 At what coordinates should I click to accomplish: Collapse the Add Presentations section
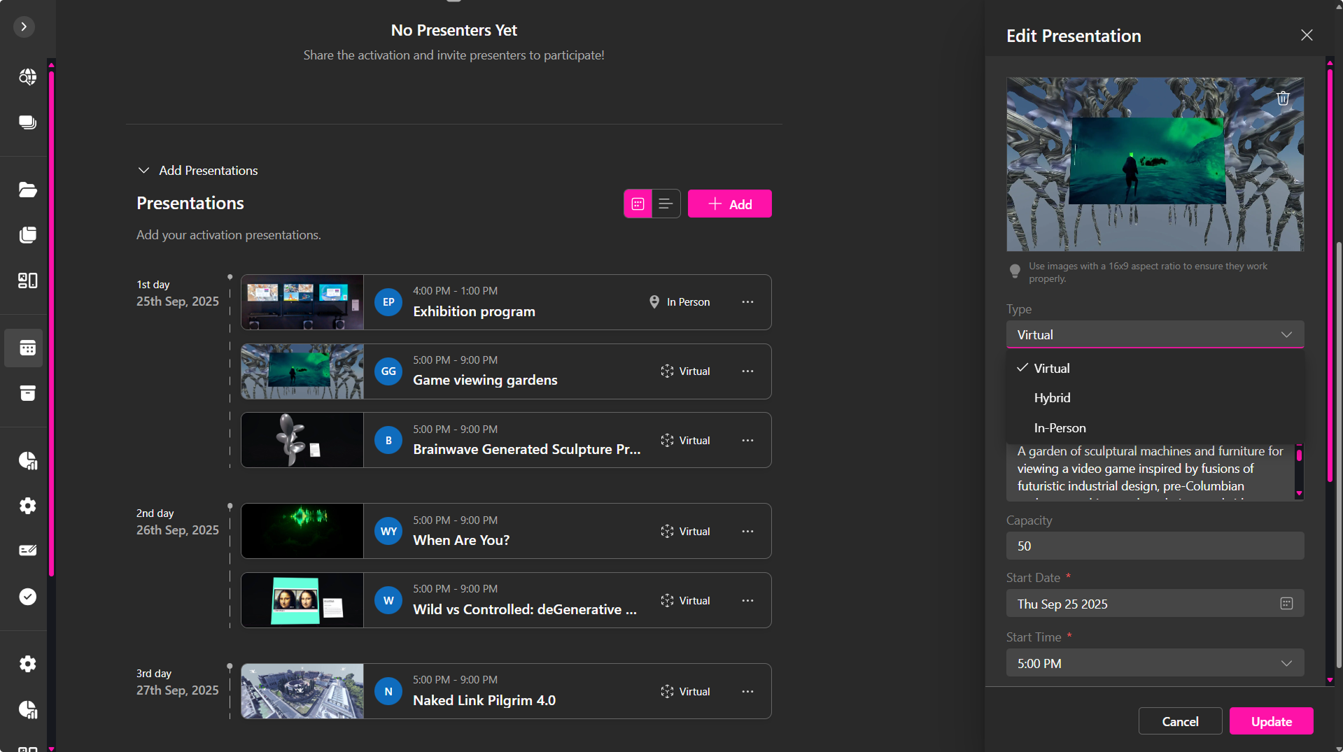pyautogui.click(x=144, y=171)
